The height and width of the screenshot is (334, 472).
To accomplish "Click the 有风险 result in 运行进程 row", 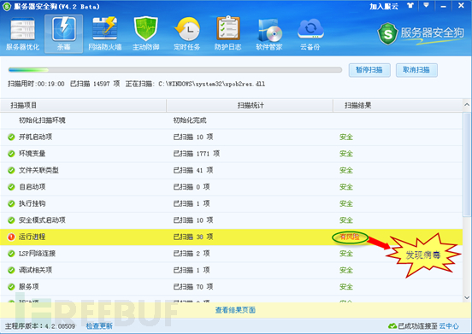I will (x=350, y=237).
